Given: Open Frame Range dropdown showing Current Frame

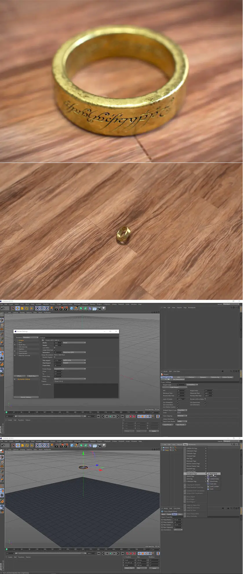Looking at the screenshot, I should [x=70, y=369].
